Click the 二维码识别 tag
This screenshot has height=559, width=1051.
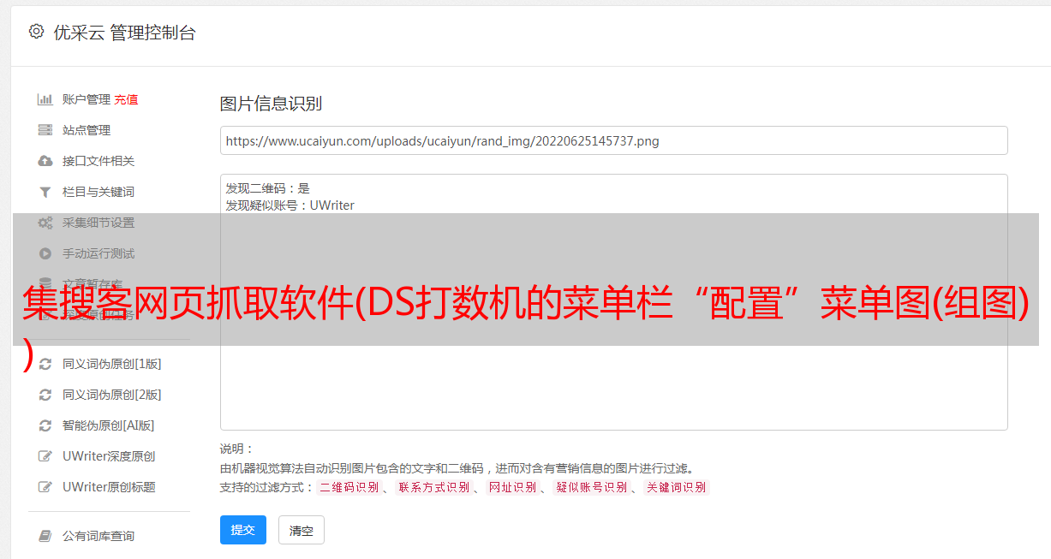[x=349, y=487]
